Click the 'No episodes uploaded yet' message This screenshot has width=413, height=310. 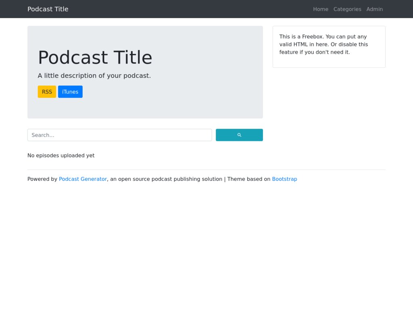click(61, 155)
